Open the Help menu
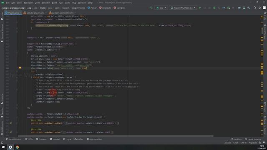The height and width of the screenshot is (150, 267). [90, 3]
